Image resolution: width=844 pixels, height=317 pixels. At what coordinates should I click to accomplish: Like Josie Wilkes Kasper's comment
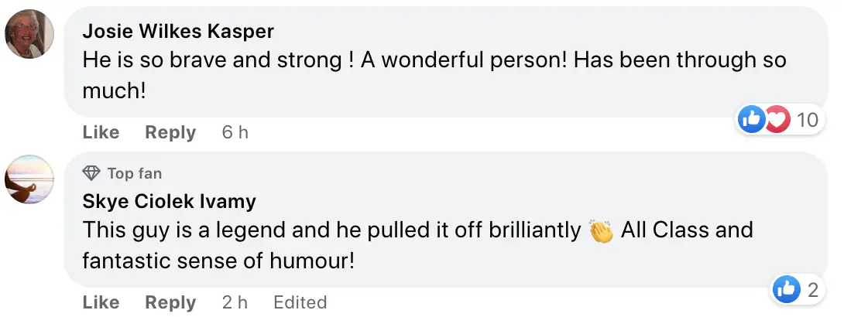point(101,133)
